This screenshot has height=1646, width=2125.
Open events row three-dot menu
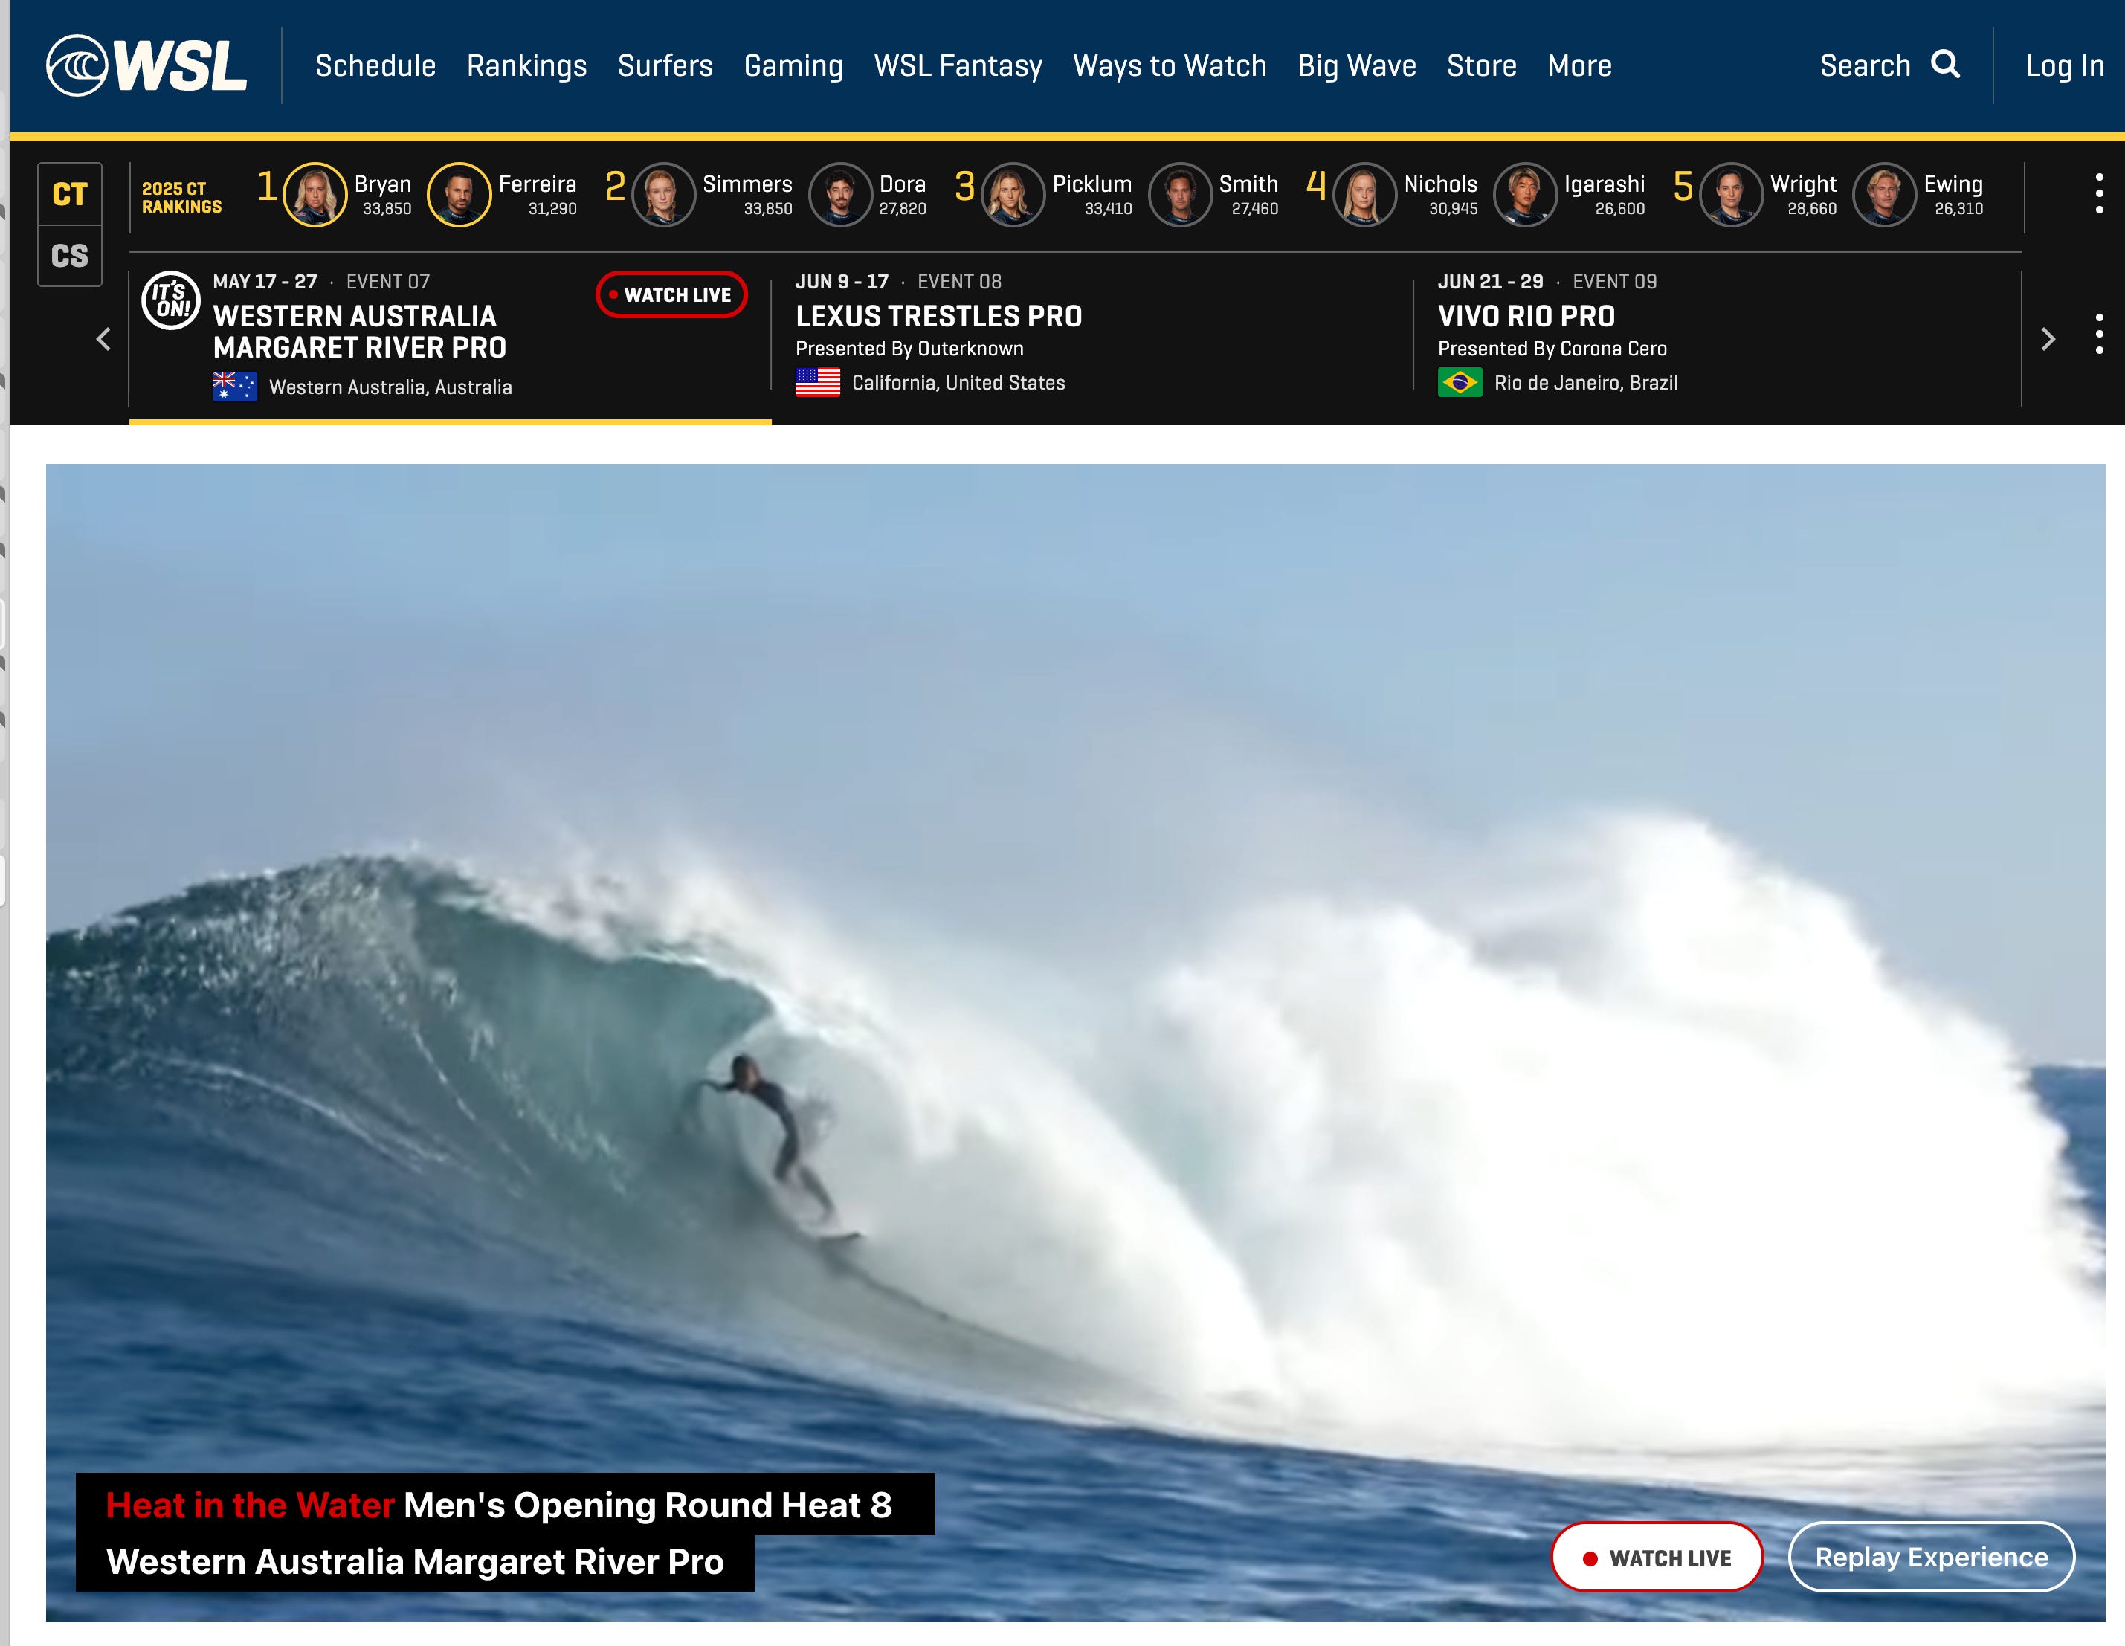tap(2099, 334)
